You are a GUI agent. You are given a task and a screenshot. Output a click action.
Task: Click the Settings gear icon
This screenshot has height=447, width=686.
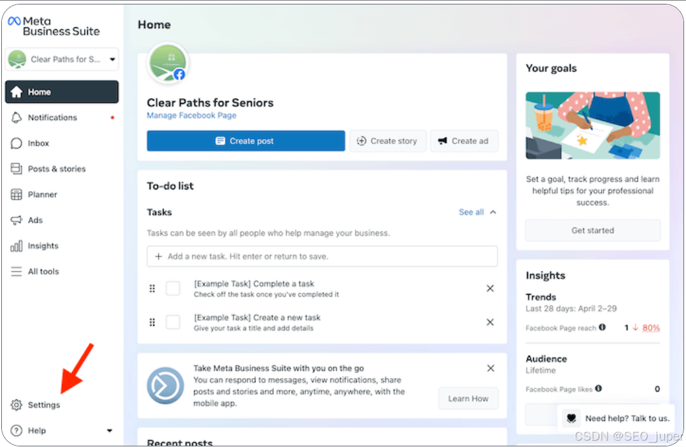[17, 405]
